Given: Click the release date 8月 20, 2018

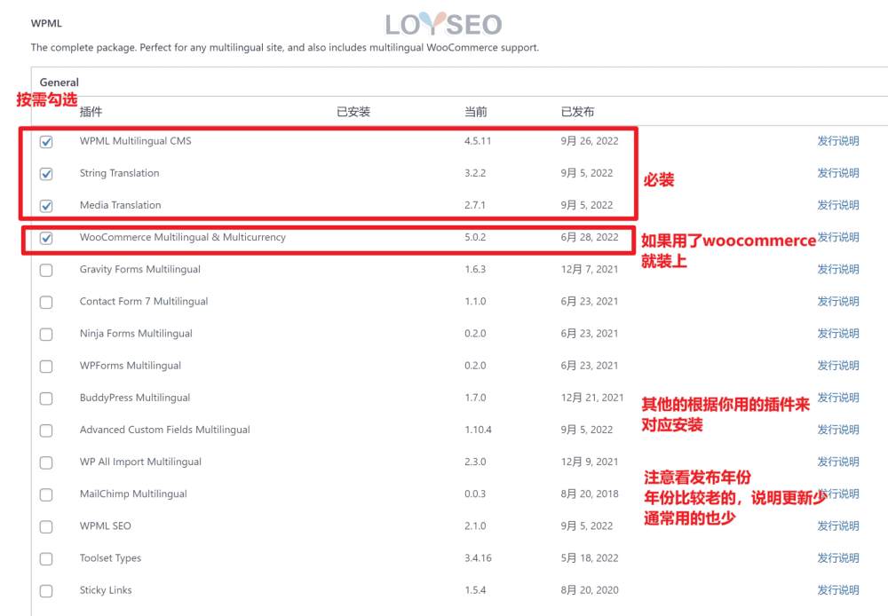Looking at the screenshot, I should point(590,494).
